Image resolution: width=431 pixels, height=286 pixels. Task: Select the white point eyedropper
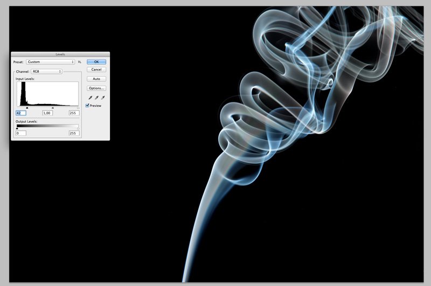point(102,97)
